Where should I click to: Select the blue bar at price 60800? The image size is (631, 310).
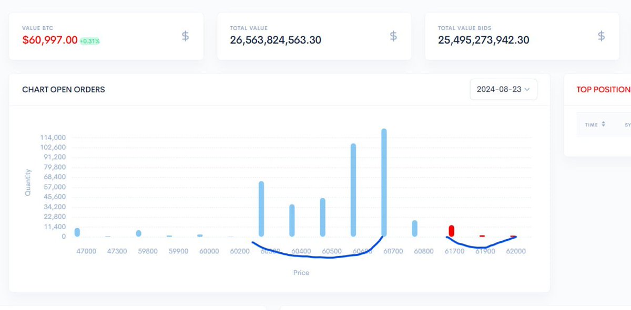pos(414,228)
